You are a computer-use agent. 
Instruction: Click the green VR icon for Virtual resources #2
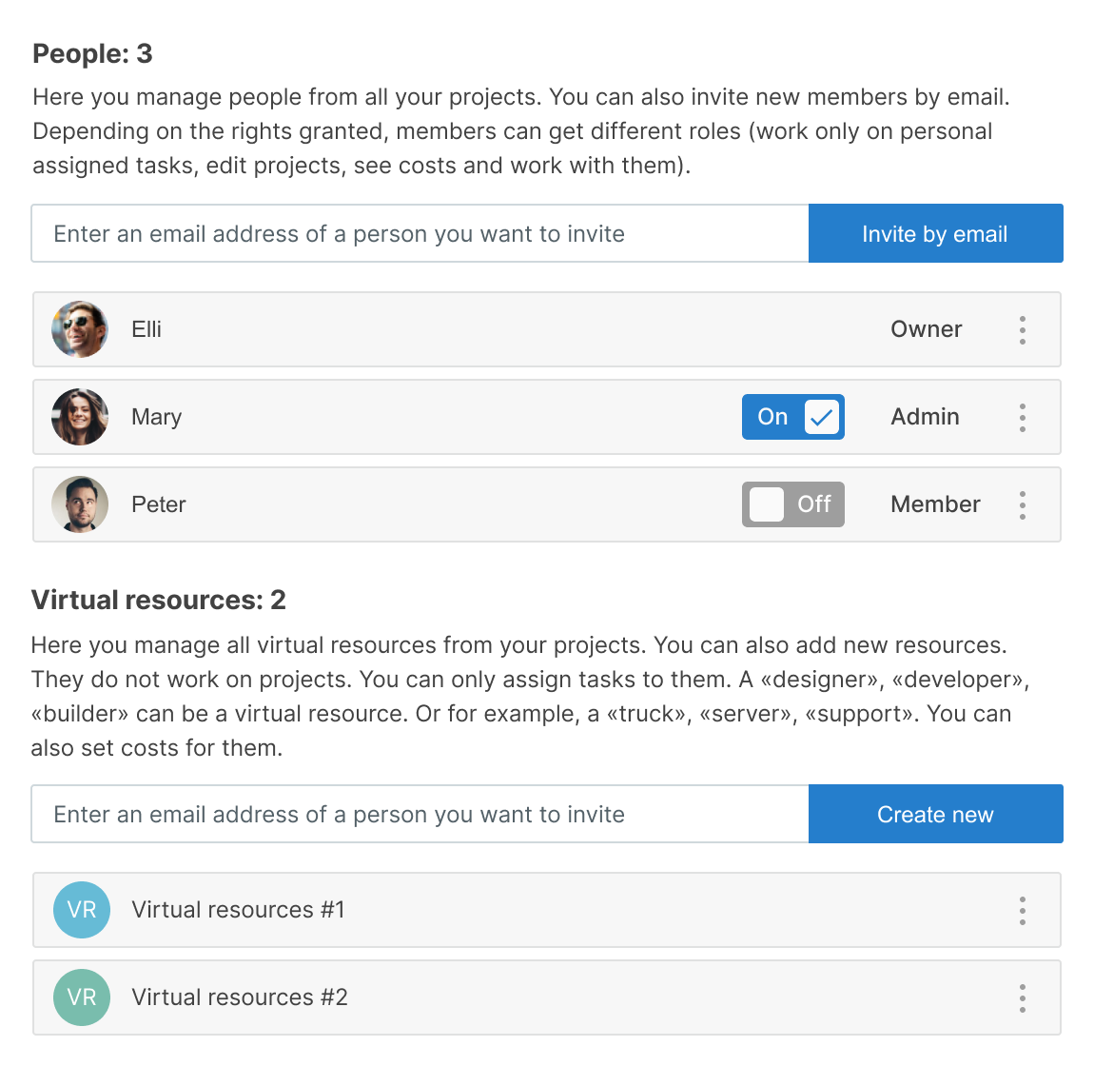tap(82, 997)
